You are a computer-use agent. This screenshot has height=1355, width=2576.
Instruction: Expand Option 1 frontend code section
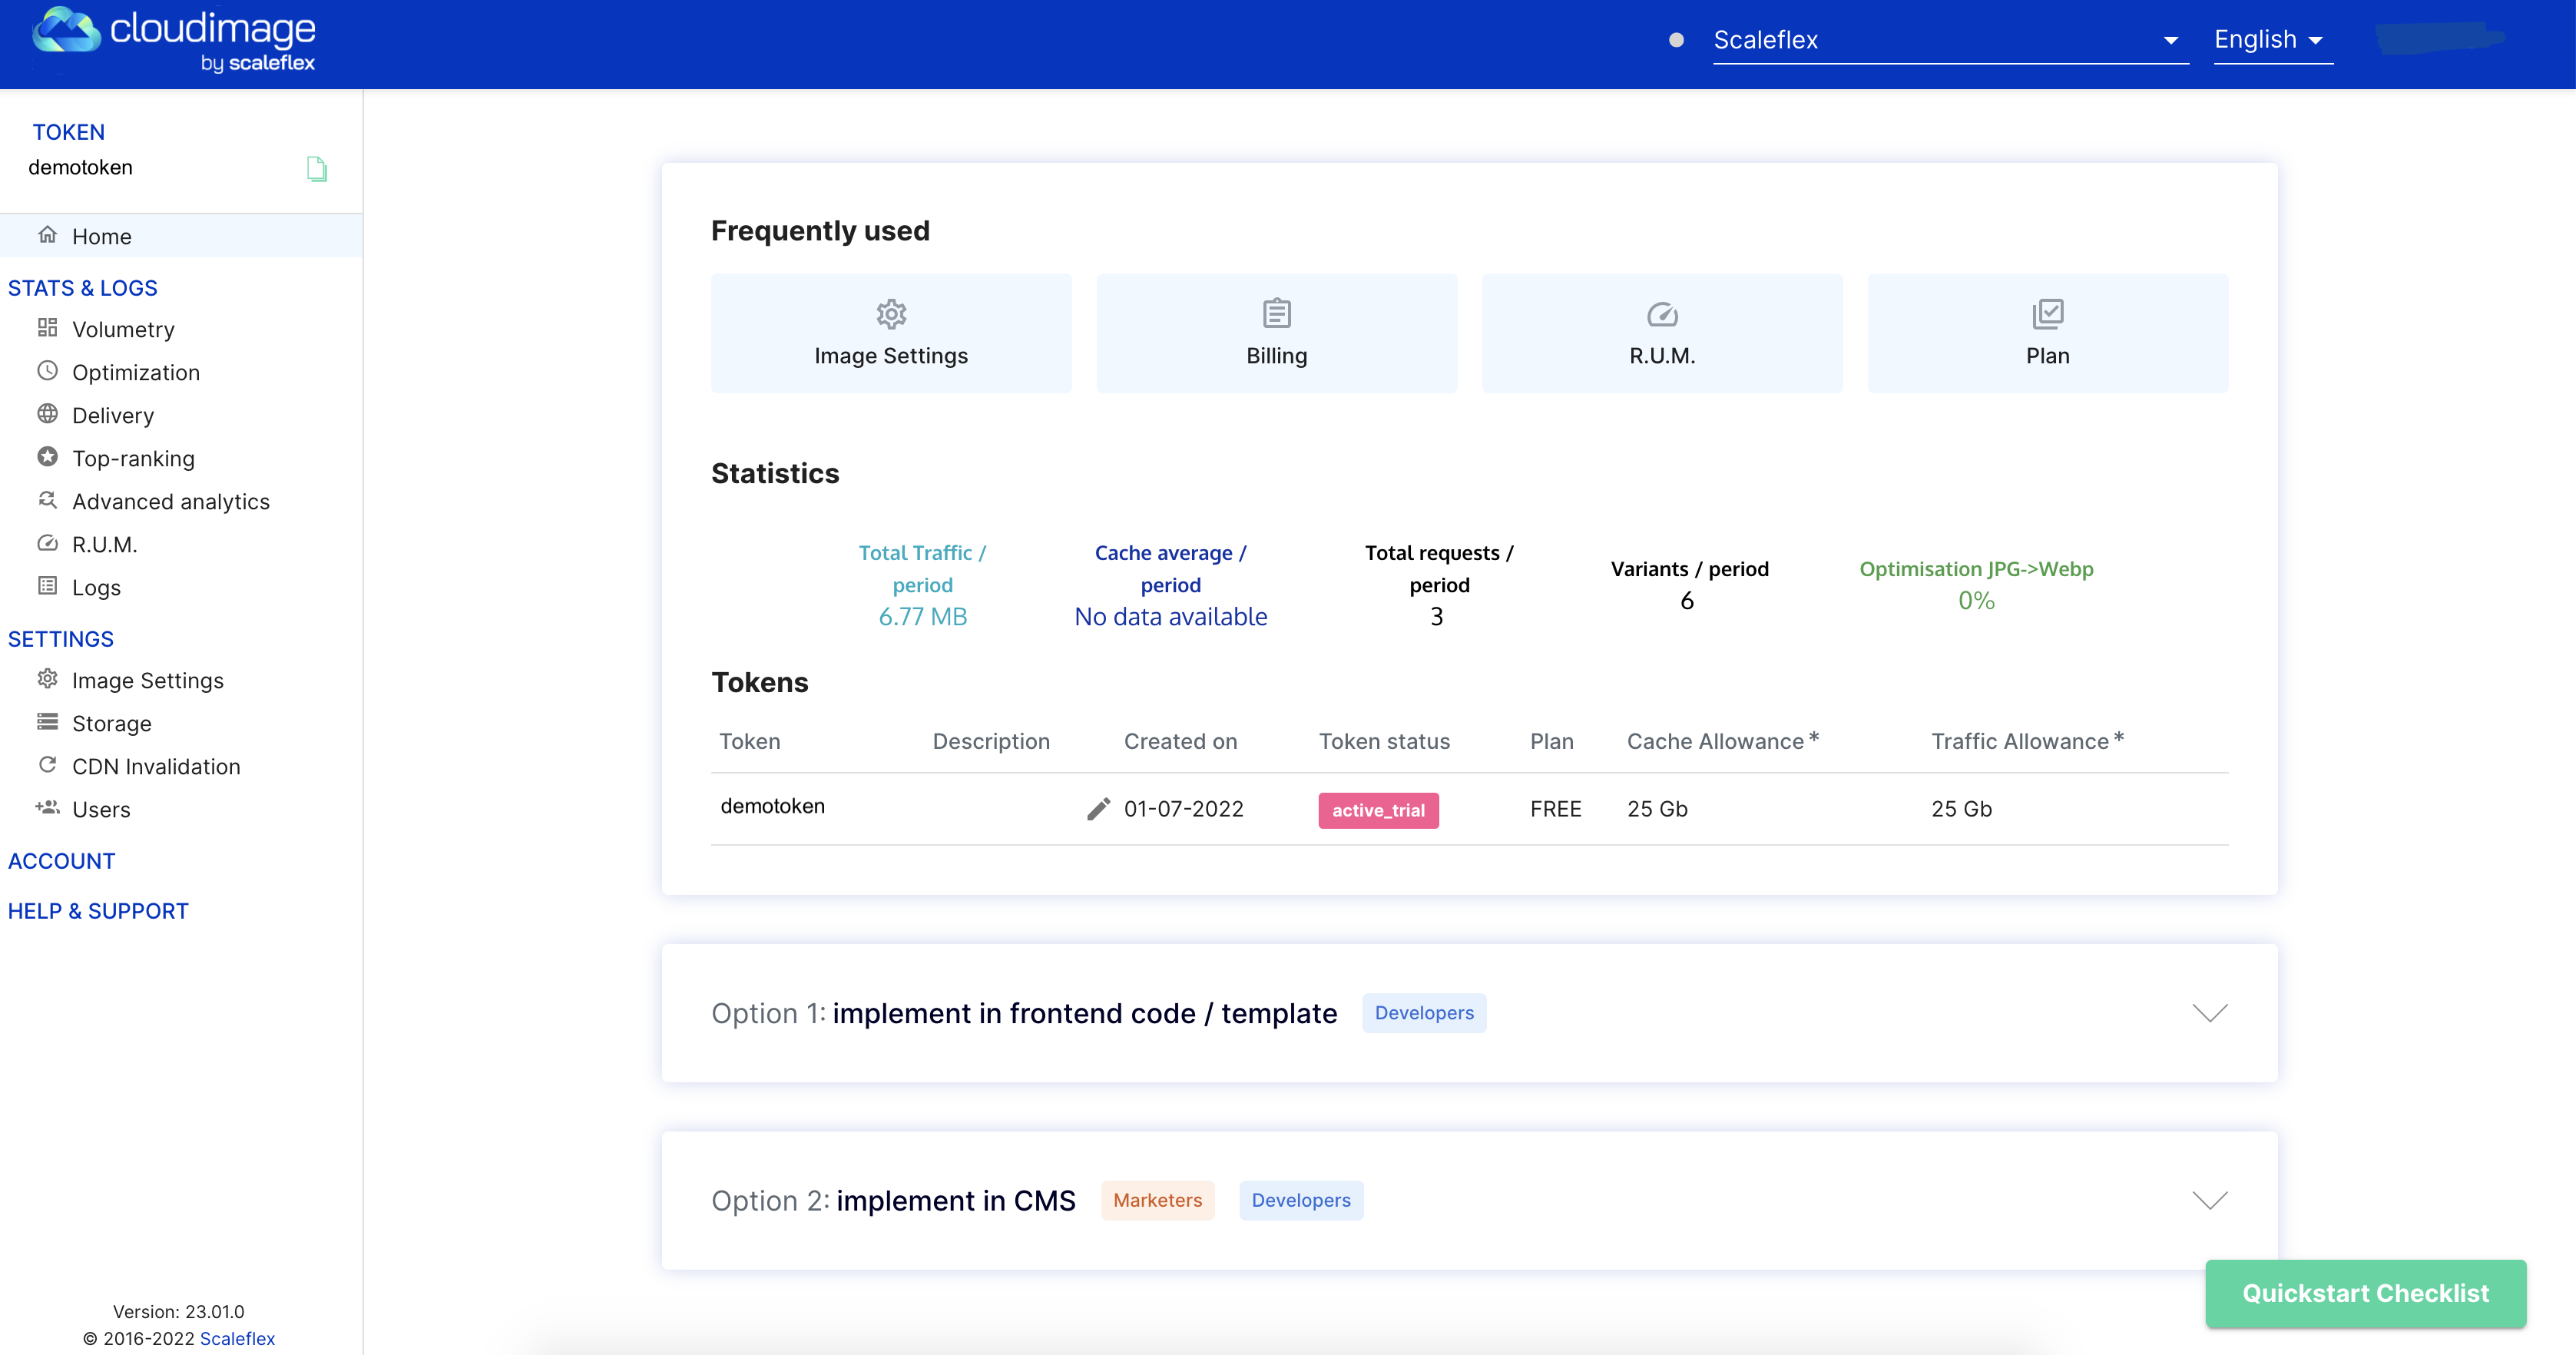pyautogui.click(x=2209, y=1013)
